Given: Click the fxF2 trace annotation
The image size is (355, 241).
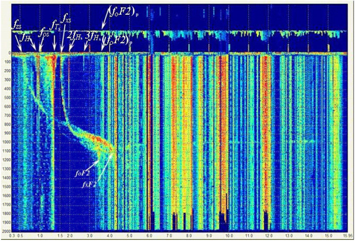Looking at the screenshot, I should [90, 185].
